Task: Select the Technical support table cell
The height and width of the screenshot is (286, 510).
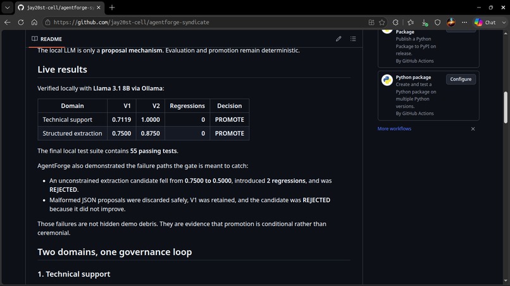Action: pos(73,120)
